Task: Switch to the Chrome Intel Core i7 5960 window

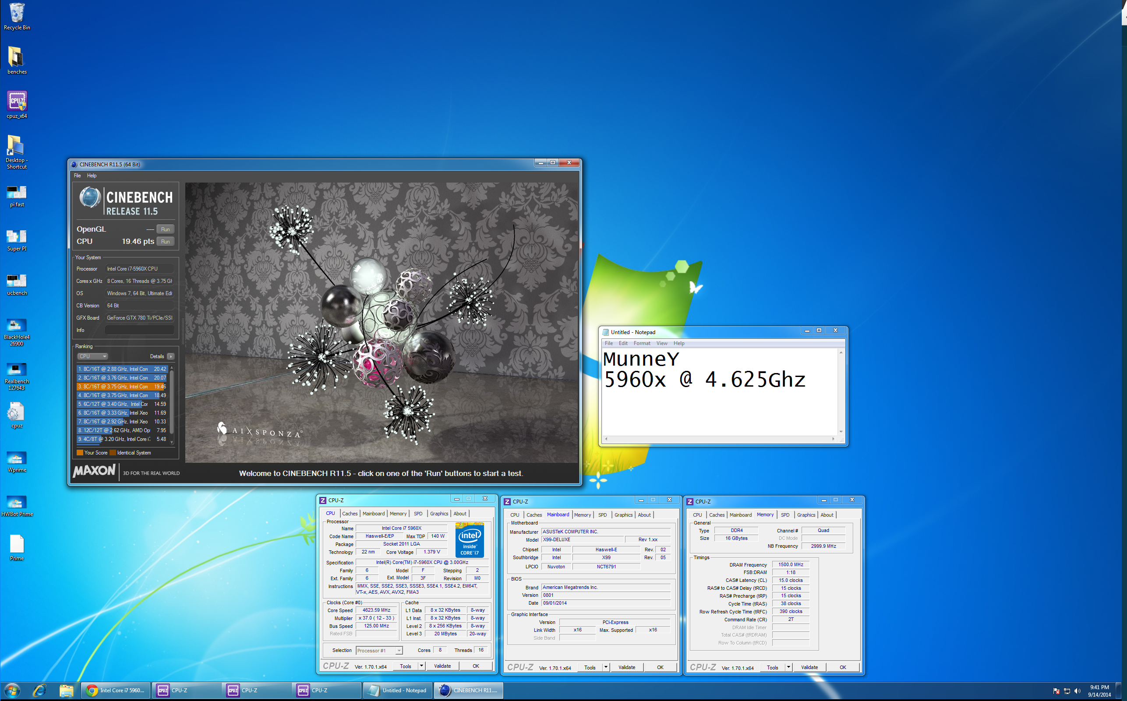Action: click(x=116, y=690)
